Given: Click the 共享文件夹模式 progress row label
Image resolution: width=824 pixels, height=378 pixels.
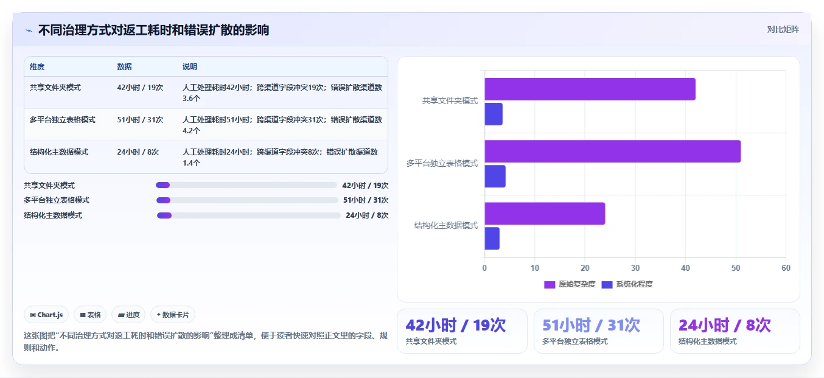Looking at the screenshot, I should [49, 186].
